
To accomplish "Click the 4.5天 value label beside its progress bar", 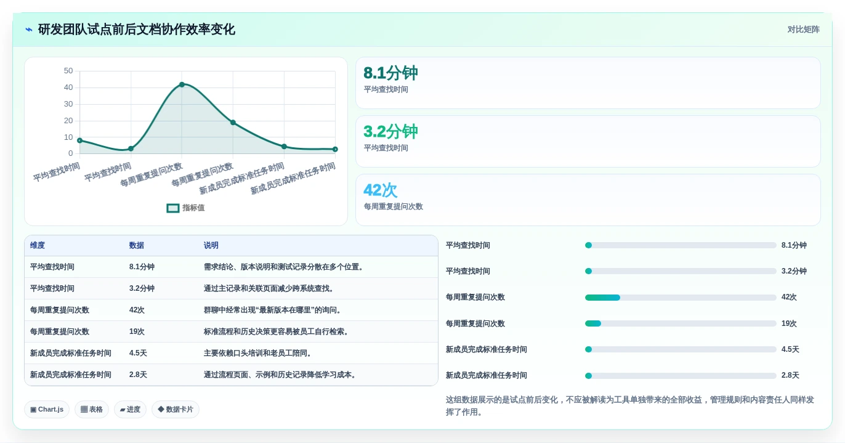I will click(x=790, y=349).
